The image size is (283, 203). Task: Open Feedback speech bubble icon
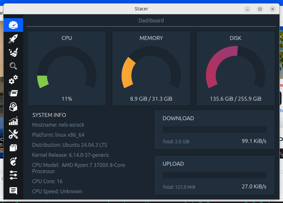(x=13, y=191)
